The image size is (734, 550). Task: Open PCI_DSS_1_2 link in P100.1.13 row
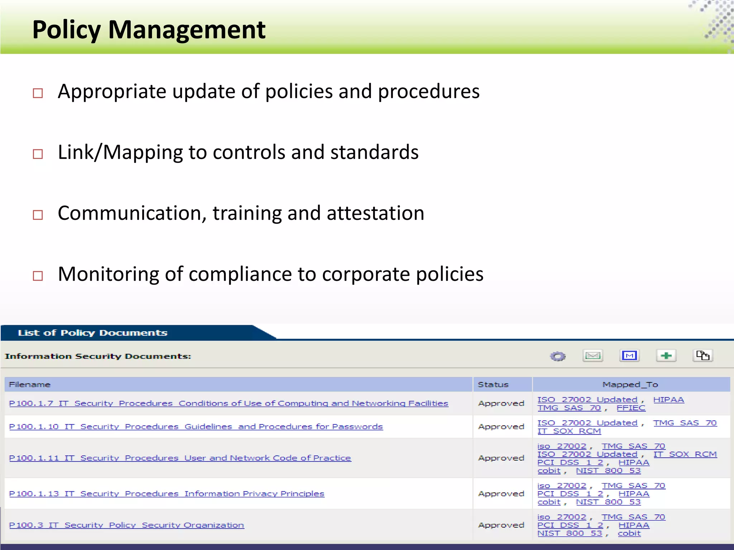tap(570, 493)
